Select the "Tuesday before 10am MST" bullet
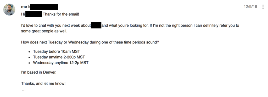This screenshot has width=268, height=97. coord(57,51)
